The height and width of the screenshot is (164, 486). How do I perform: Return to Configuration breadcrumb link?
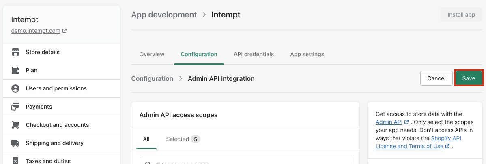coord(152,78)
